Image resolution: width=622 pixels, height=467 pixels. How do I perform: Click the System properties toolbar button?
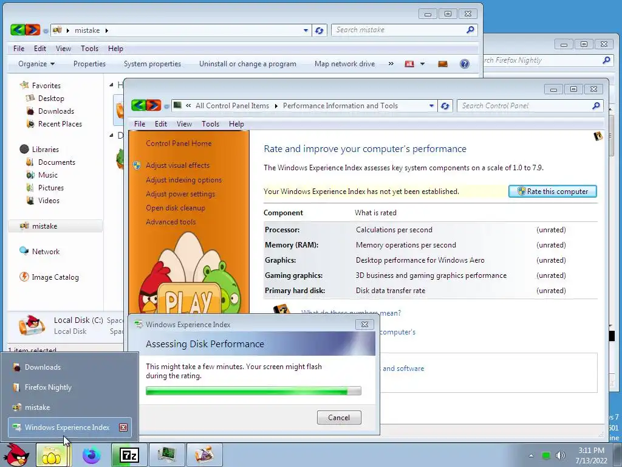[x=152, y=64]
